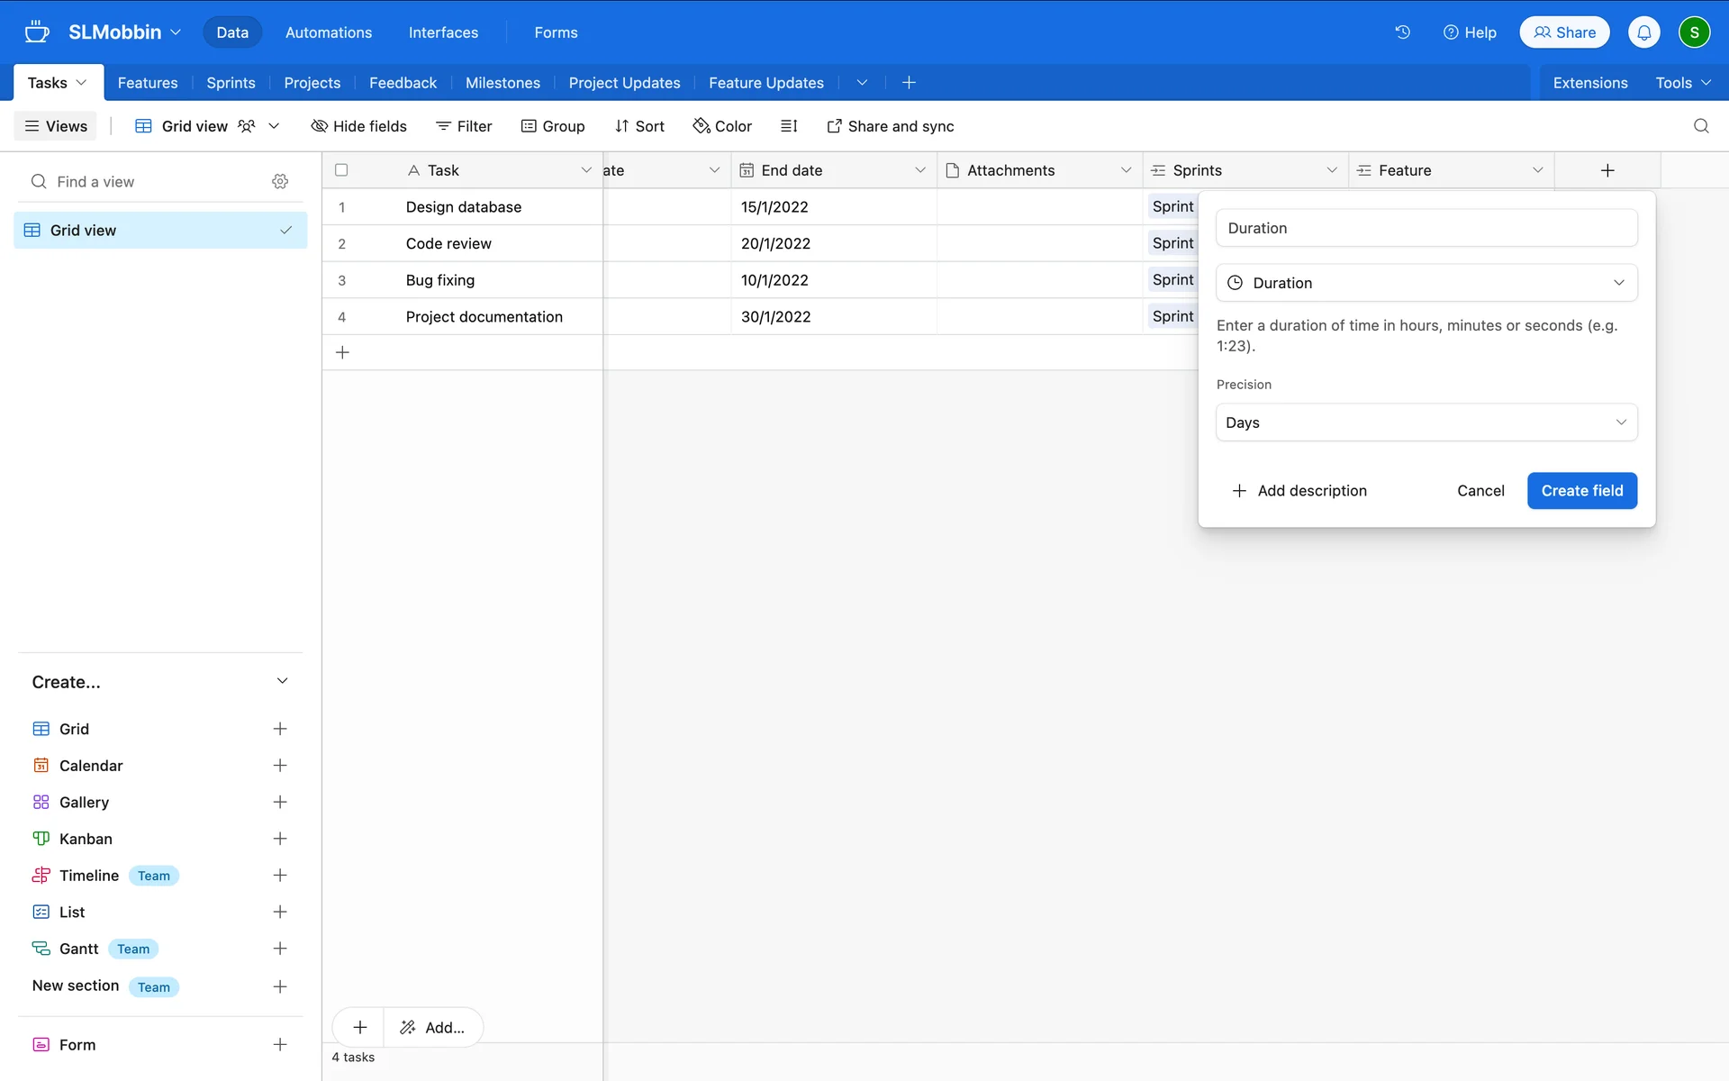Toggle select all rows checkbox
The image size is (1729, 1081).
click(341, 170)
